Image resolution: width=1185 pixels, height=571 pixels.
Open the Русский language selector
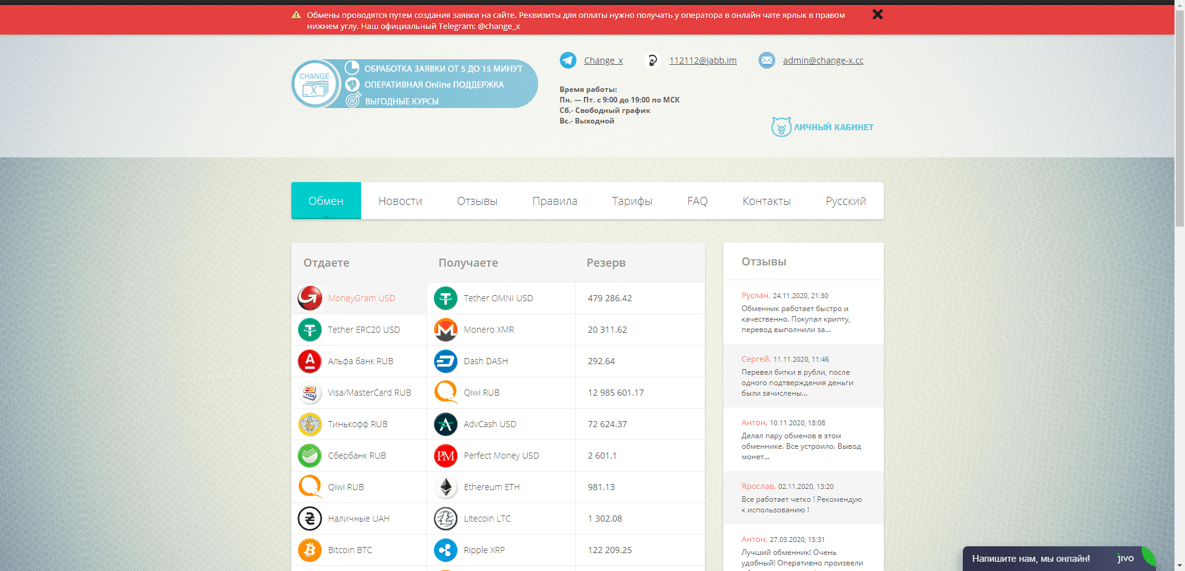(845, 201)
